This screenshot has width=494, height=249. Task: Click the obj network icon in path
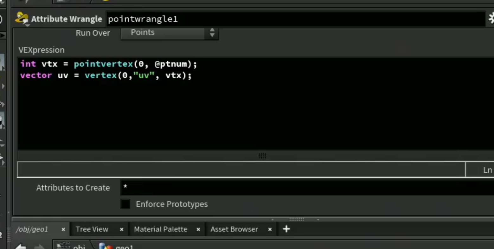coord(63,246)
